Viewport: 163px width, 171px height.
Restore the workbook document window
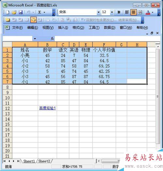click(152, 33)
